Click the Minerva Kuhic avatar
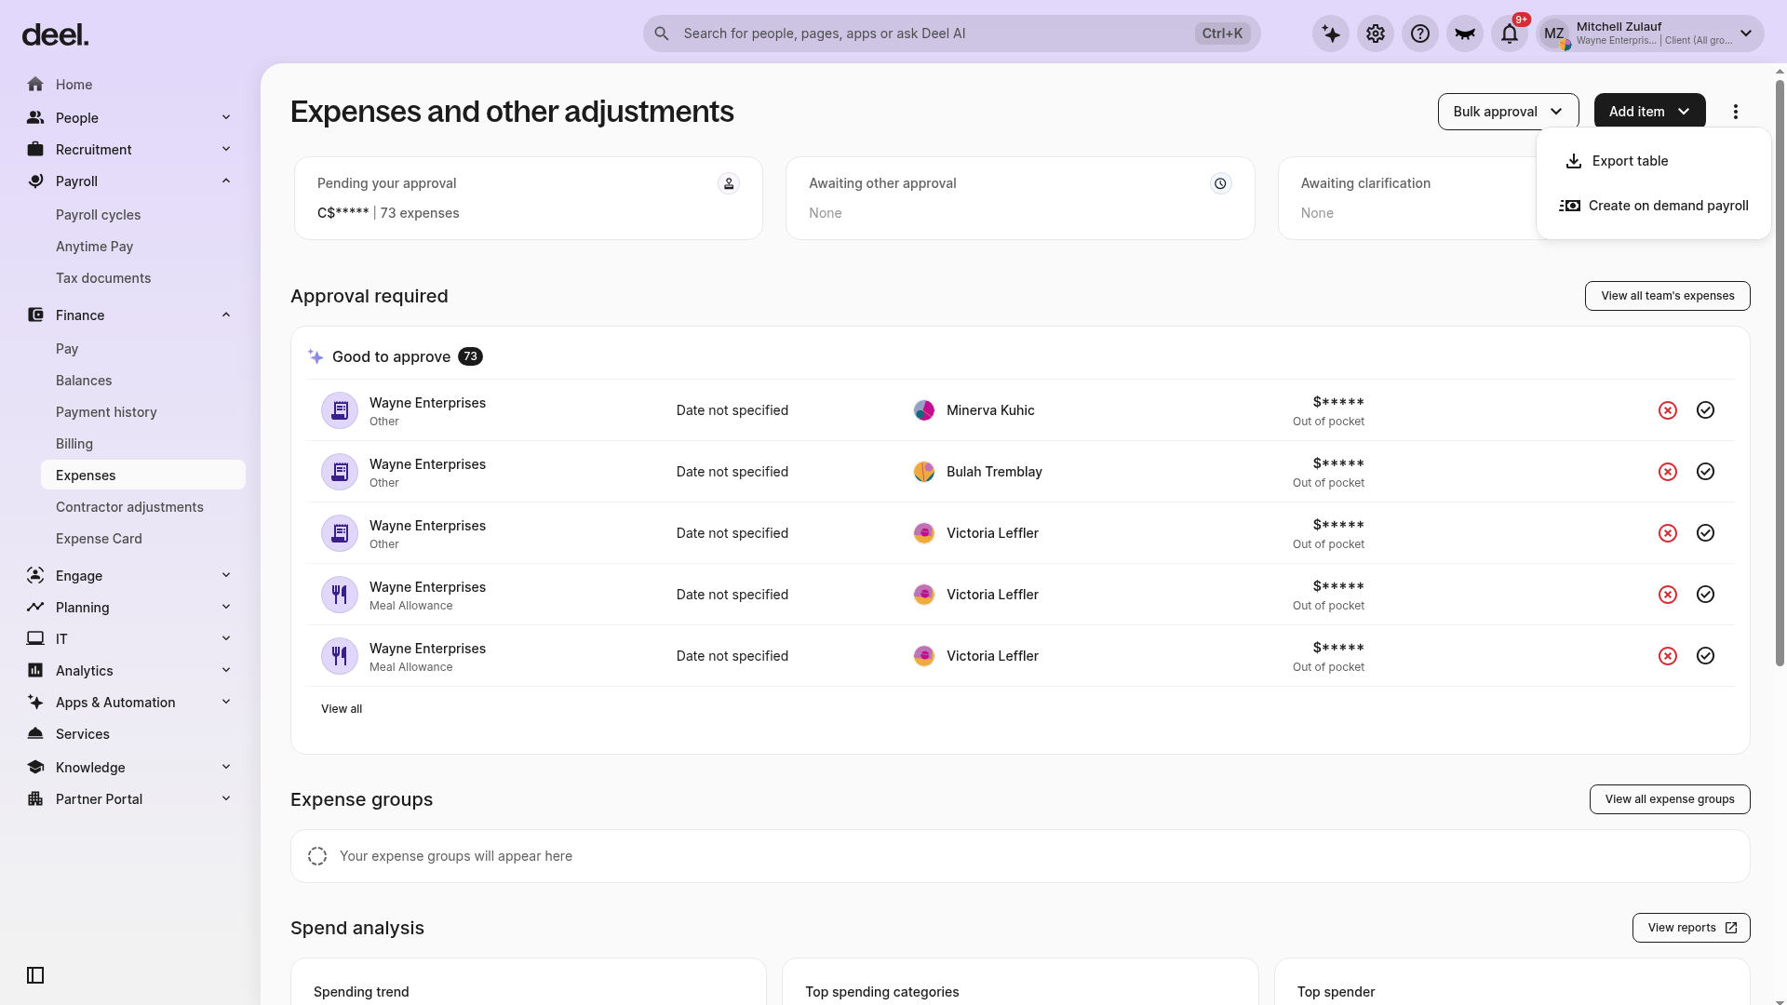The height and width of the screenshot is (1005, 1787). point(924,410)
